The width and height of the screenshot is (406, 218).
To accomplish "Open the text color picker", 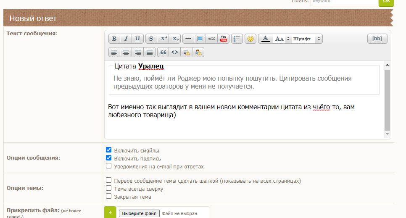I will point(265,39).
